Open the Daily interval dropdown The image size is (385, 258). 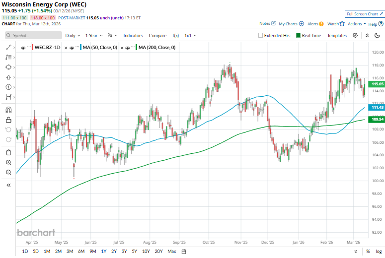tap(72, 36)
